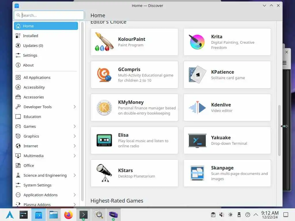Open Kdenlive app page title
Screen dimensions: 295x221
221,105
